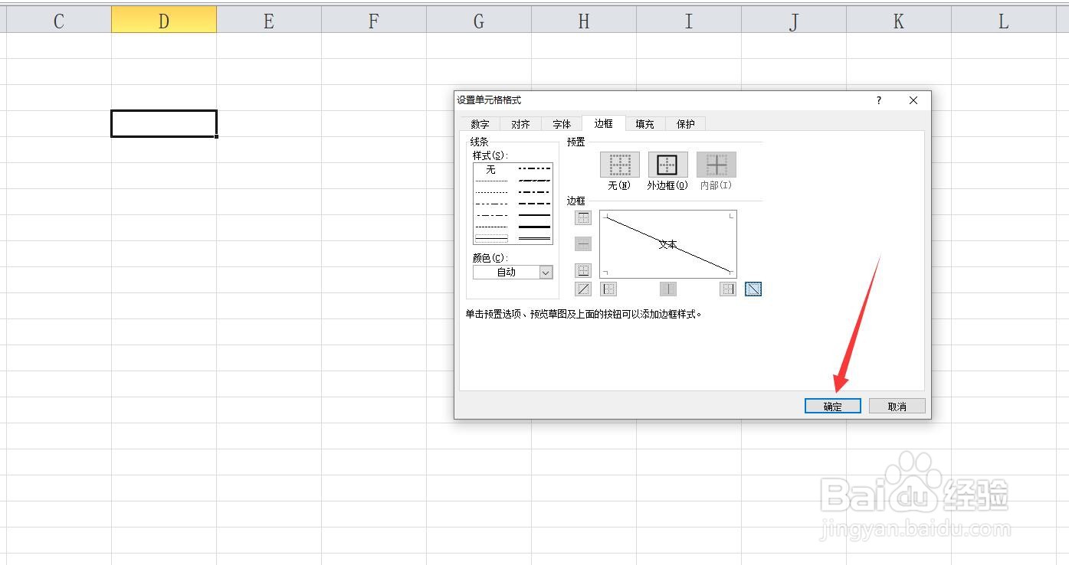This screenshot has height=565, width=1069.
Task: Toggle the left border button
Action: coord(608,289)
